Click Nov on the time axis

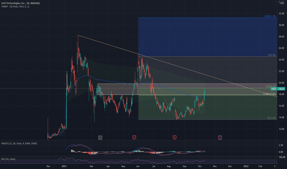(215, 166)
